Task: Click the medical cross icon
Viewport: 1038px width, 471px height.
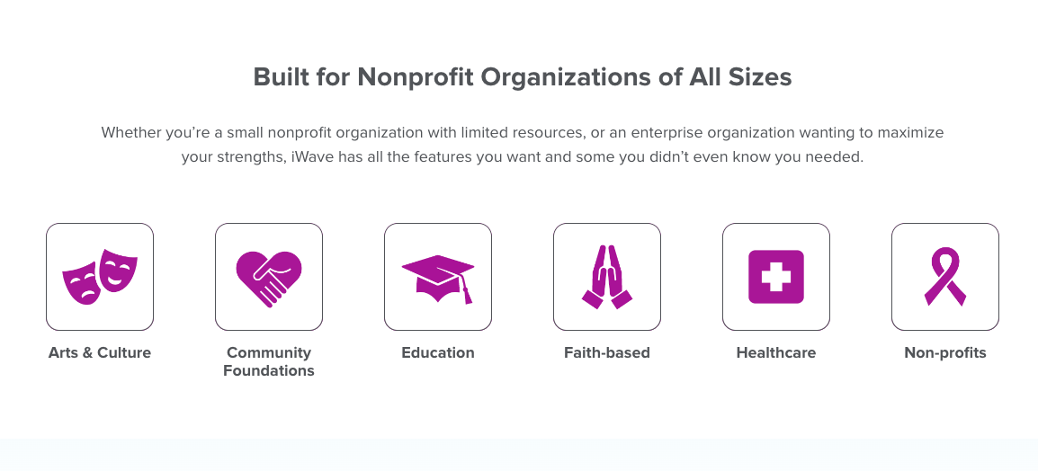Action: coord(776,277)
